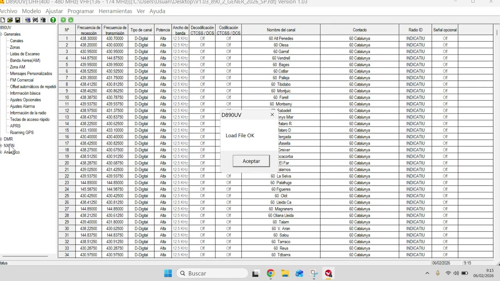This screenshot has height=281, width=500.
Task: Click the Read from radio toolbar icon
Action: tap(28, 20)
